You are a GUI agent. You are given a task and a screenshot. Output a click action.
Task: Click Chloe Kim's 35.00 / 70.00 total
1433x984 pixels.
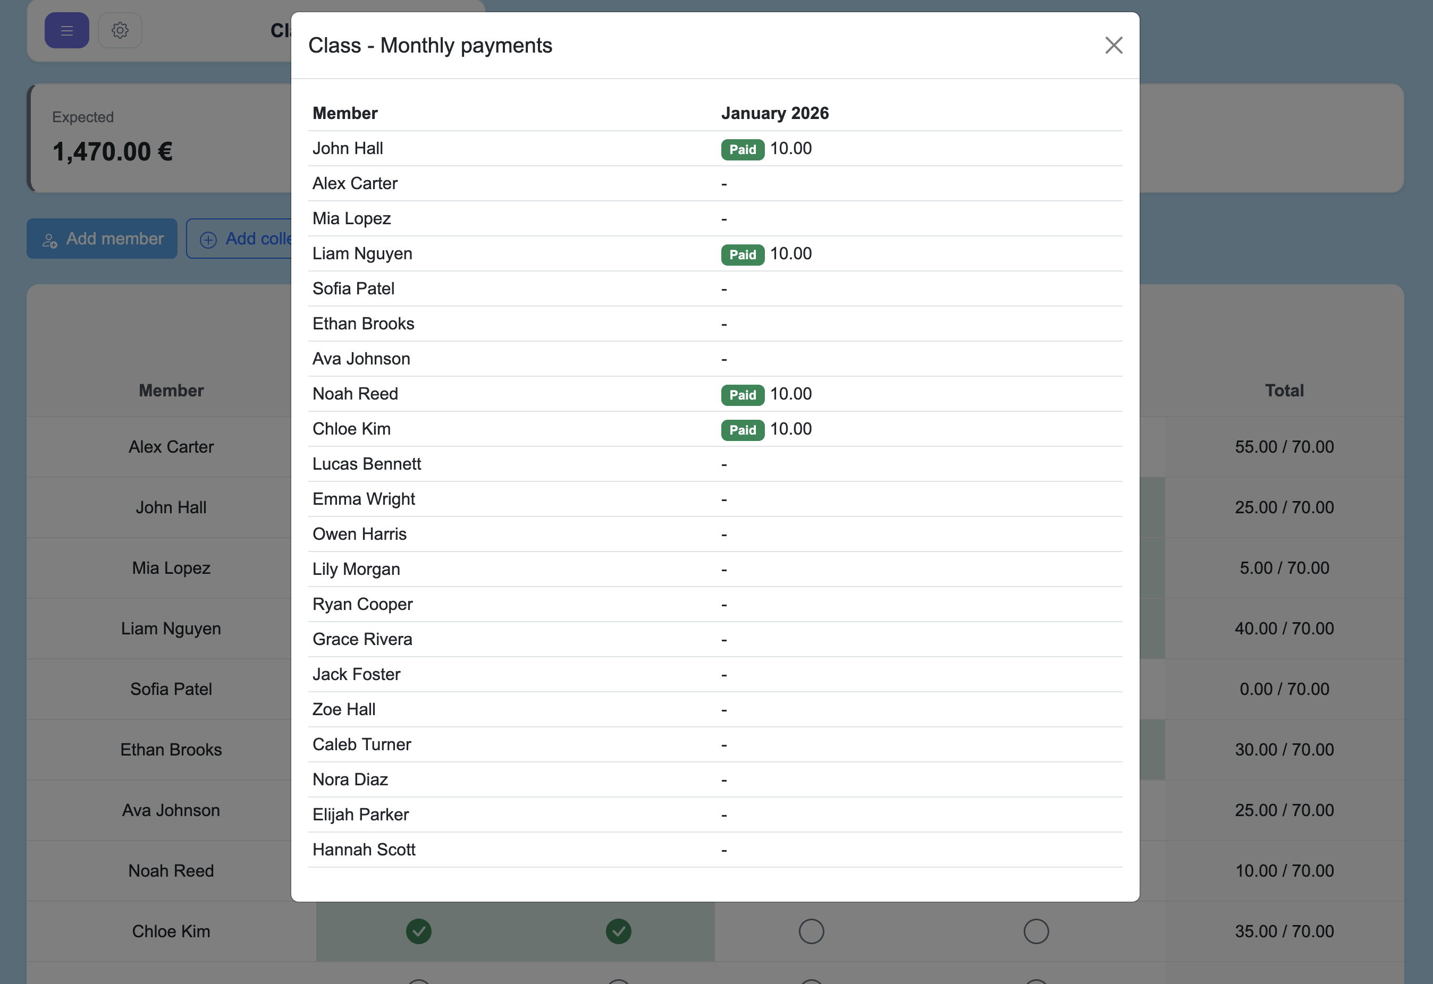tap(1284, 931)
